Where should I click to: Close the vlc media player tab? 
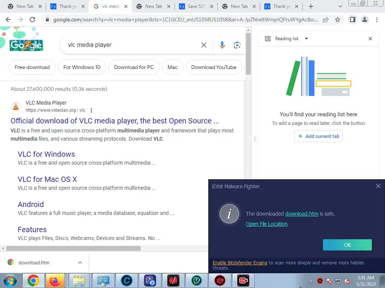click(126, 6)
